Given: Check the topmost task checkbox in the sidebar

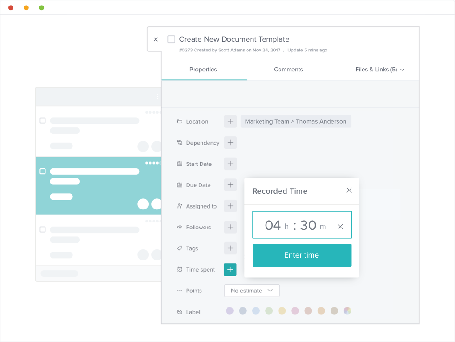Looking at the screenshot, I should tap(42, 120).
